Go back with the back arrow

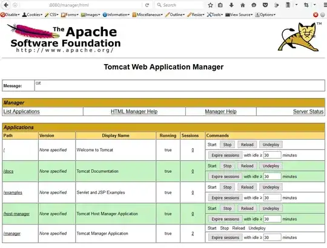[6, 5]
